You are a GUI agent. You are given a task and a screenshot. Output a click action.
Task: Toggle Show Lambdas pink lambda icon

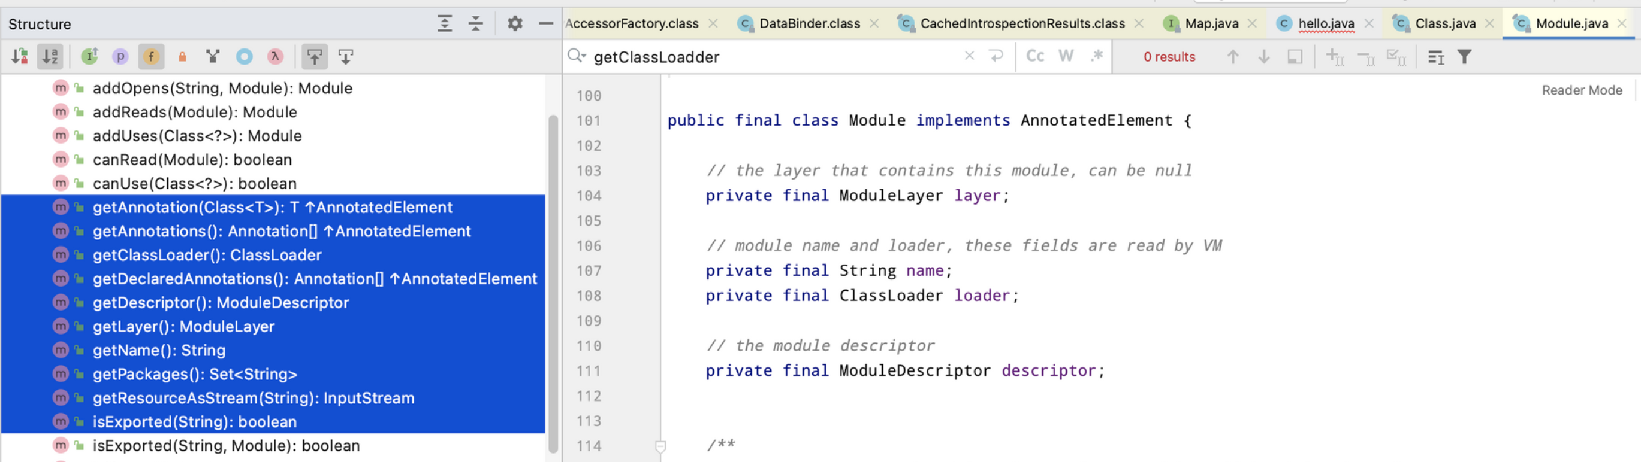tap(275, 57)
